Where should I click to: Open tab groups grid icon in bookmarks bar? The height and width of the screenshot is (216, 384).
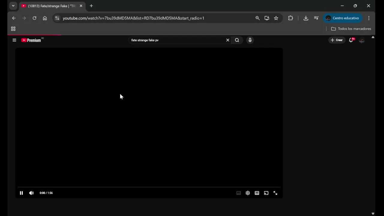pos(13,29)
